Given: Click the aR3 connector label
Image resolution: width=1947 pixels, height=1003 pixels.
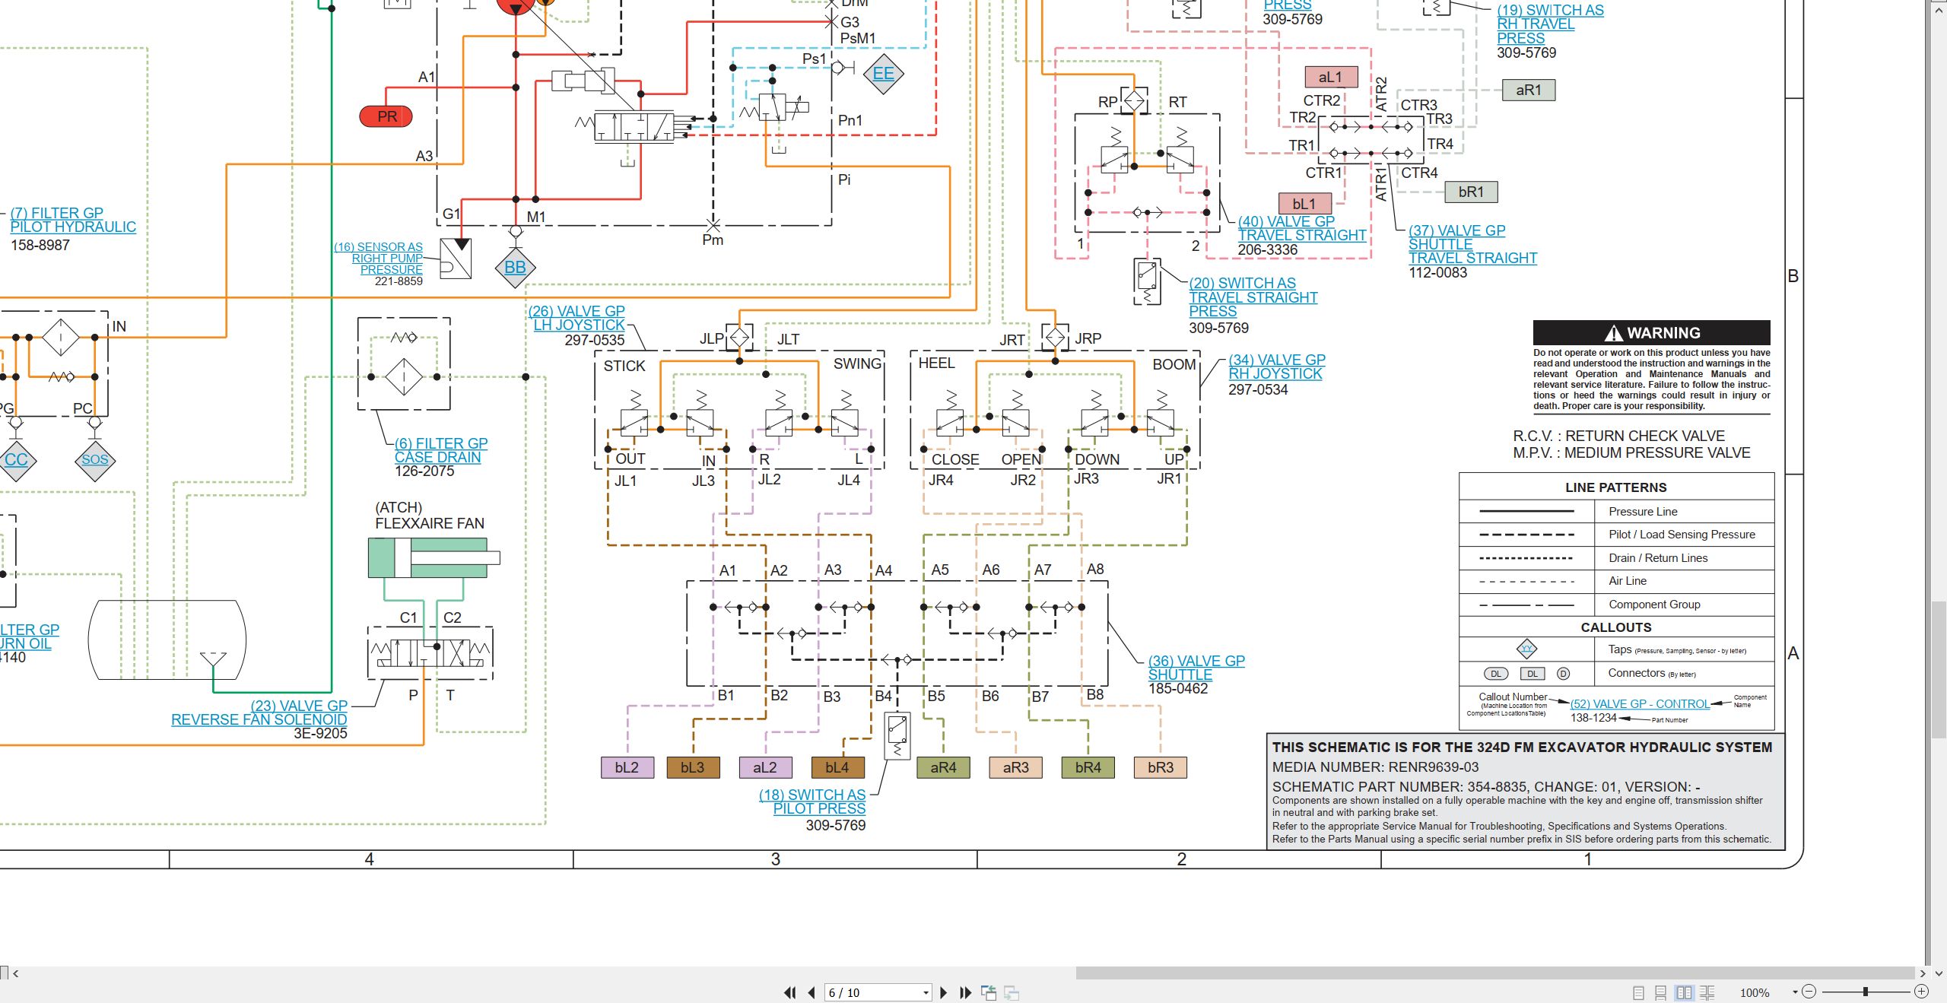Looking at the screenshot, I should pyautogui.click(x=1016, y=767).
